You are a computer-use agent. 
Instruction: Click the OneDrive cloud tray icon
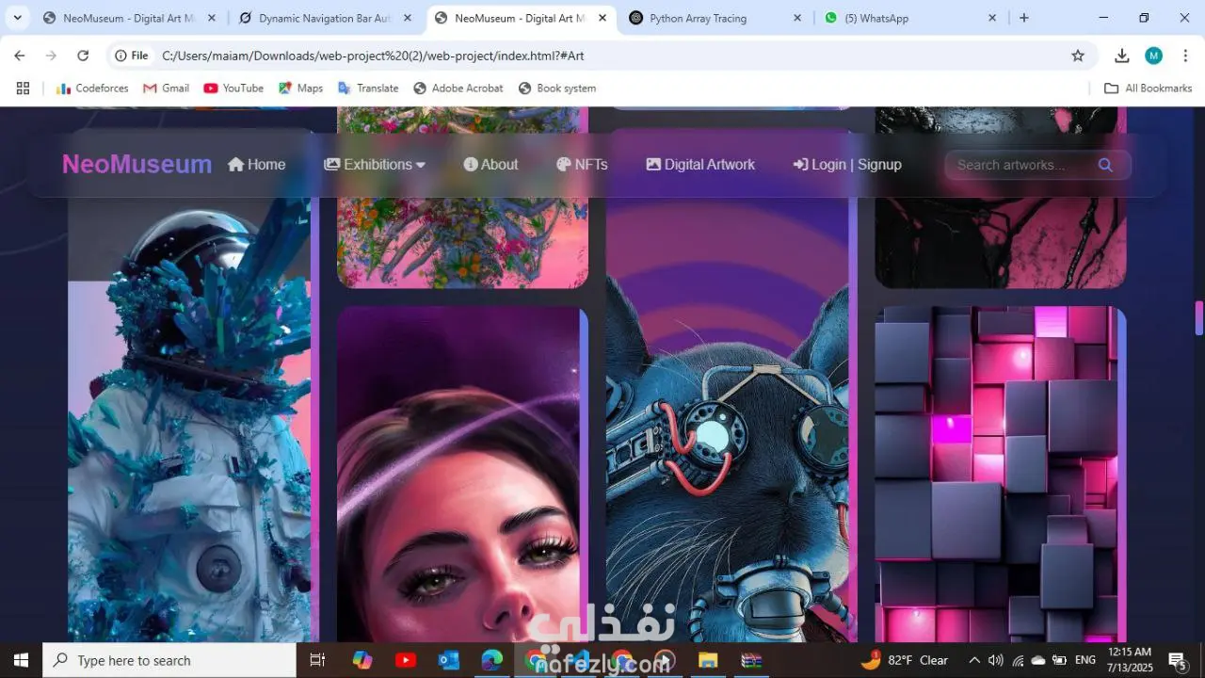coord(1037,660)
